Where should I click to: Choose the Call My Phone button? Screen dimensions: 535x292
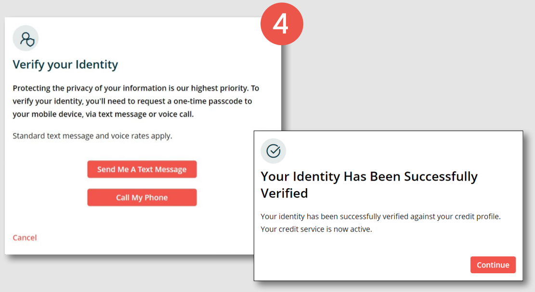pyautogui.click(x=142, y=197)
